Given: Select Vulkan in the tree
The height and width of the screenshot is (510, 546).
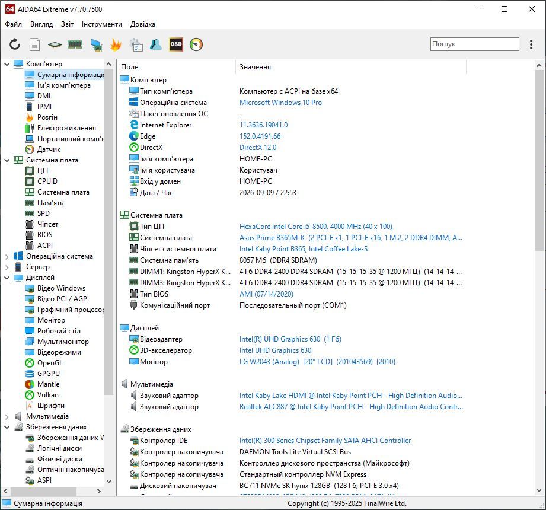Looking at the screenshot, I should 47,395.
